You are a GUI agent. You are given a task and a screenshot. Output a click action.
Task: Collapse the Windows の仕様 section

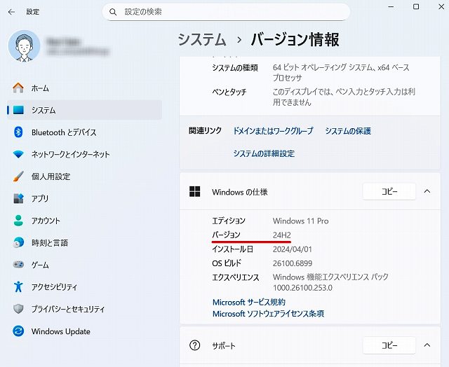427,191
